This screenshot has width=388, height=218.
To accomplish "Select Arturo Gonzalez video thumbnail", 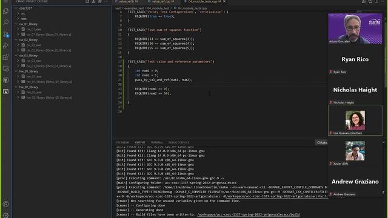I will (x=355, y=28).
